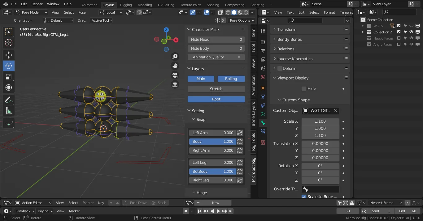The height and width of the screenshot is (221, 423).
Task: Expand the WGTS collection in the outliner
Action: tap(363, 26)
